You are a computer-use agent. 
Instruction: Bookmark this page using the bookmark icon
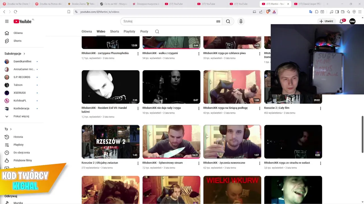(x=69, y=12)
